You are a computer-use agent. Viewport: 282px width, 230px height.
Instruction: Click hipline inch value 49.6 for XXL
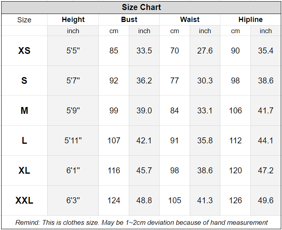pos(266,200)
